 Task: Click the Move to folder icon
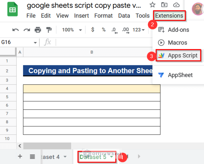click(164, 5)
